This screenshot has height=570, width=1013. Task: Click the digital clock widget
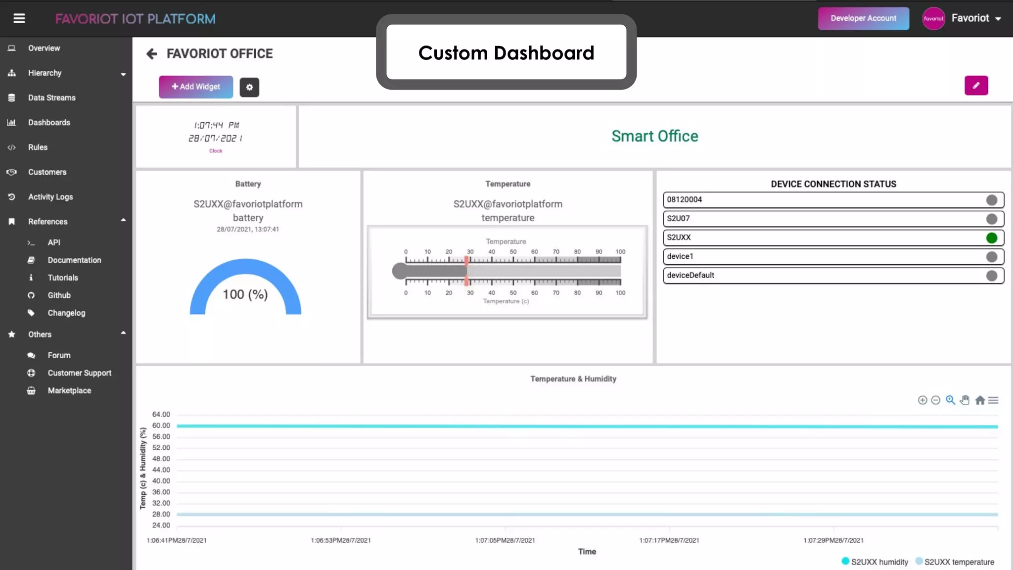point(216,137)
